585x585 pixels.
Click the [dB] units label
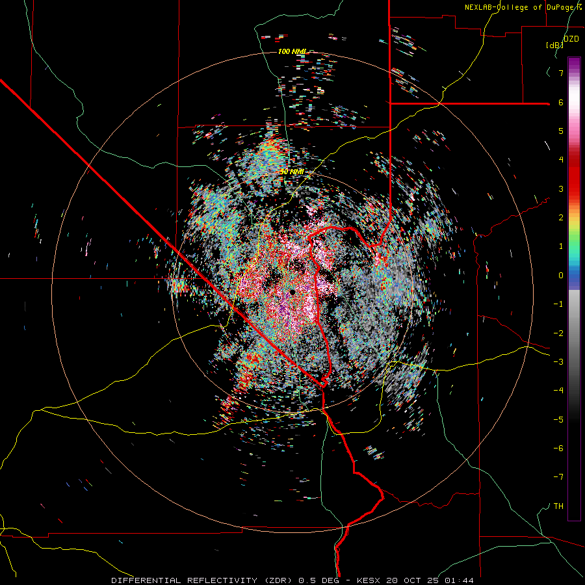click(554, 45)
